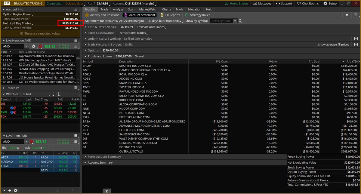Expand panel with bottom center arrow handle

coord(107,191)
